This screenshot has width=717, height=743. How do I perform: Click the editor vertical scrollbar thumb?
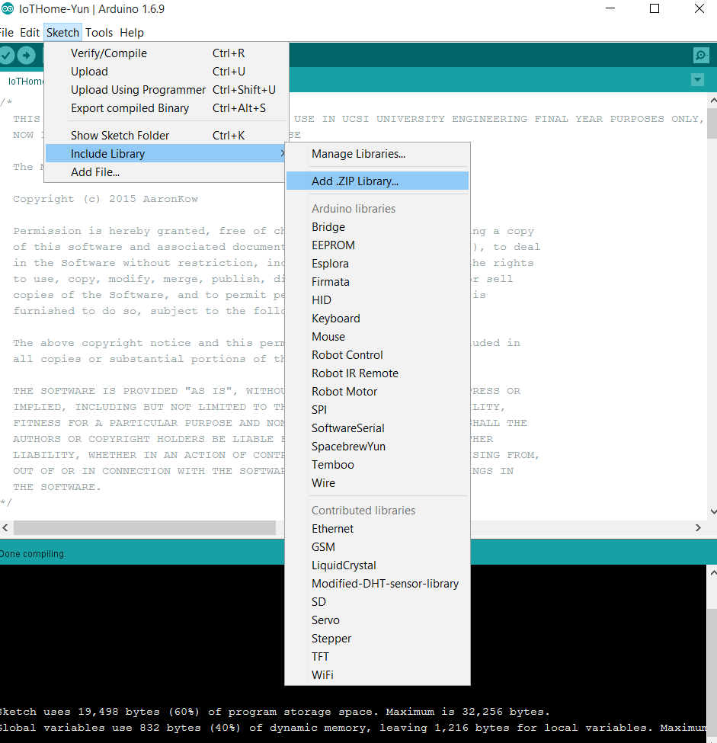point(712,123)
